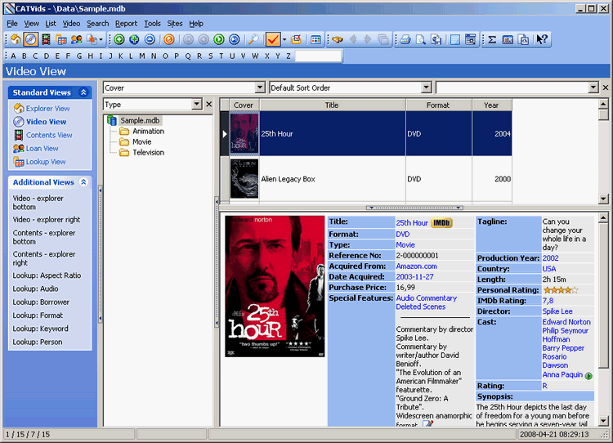Open the empty filter dropdown at right
The height and width of the screenshot is (443, 613).
[593, 87]
